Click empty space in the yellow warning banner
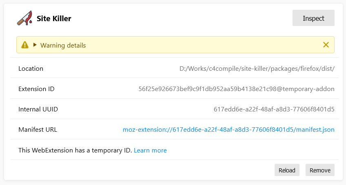346x185 pixels. click(204, 45)
